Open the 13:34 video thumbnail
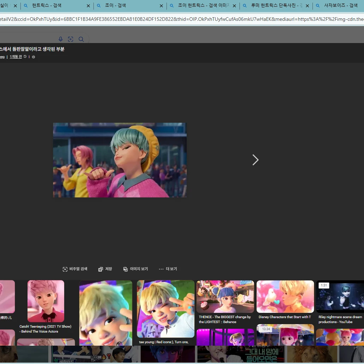This screenshot has width=364, height=364. [285, 335]
